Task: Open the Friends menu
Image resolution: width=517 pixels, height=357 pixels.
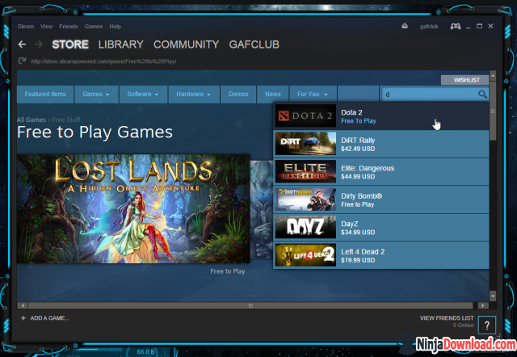Action: point(69,27)
